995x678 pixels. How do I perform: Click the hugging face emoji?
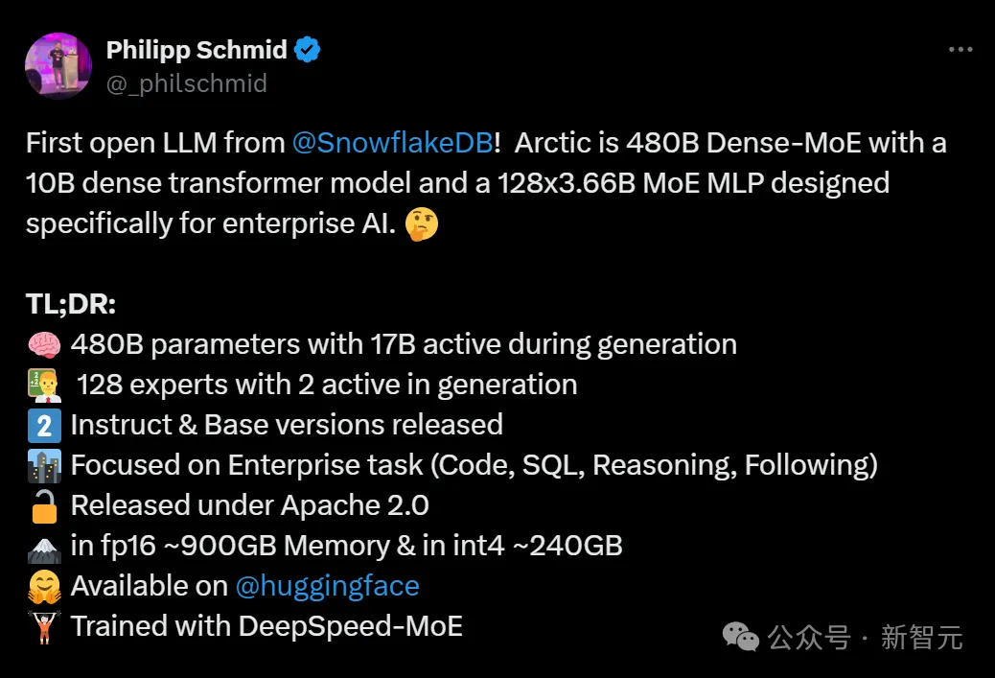44,587
